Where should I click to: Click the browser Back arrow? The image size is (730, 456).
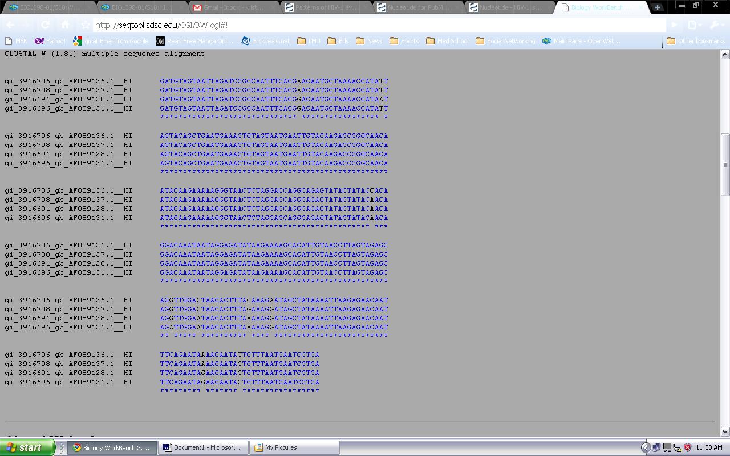10,25
